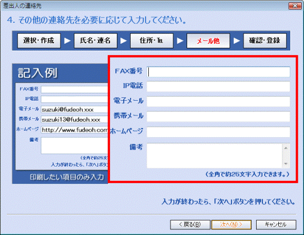304x235 pixels.
Task: Click the 全角で約25文字入力できます note
Action: tap(248, 175)
